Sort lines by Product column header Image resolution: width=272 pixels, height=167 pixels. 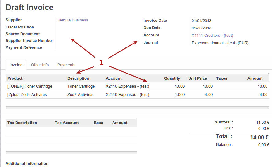point(15,78)
